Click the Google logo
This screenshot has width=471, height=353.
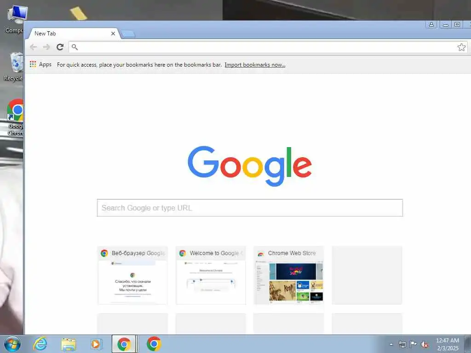pyautogui.click(x=250, y=166)
